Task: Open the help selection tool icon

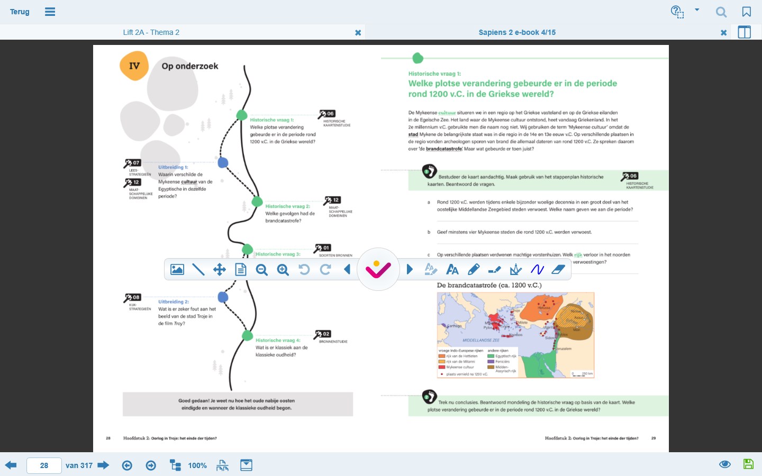Action: 677,12
